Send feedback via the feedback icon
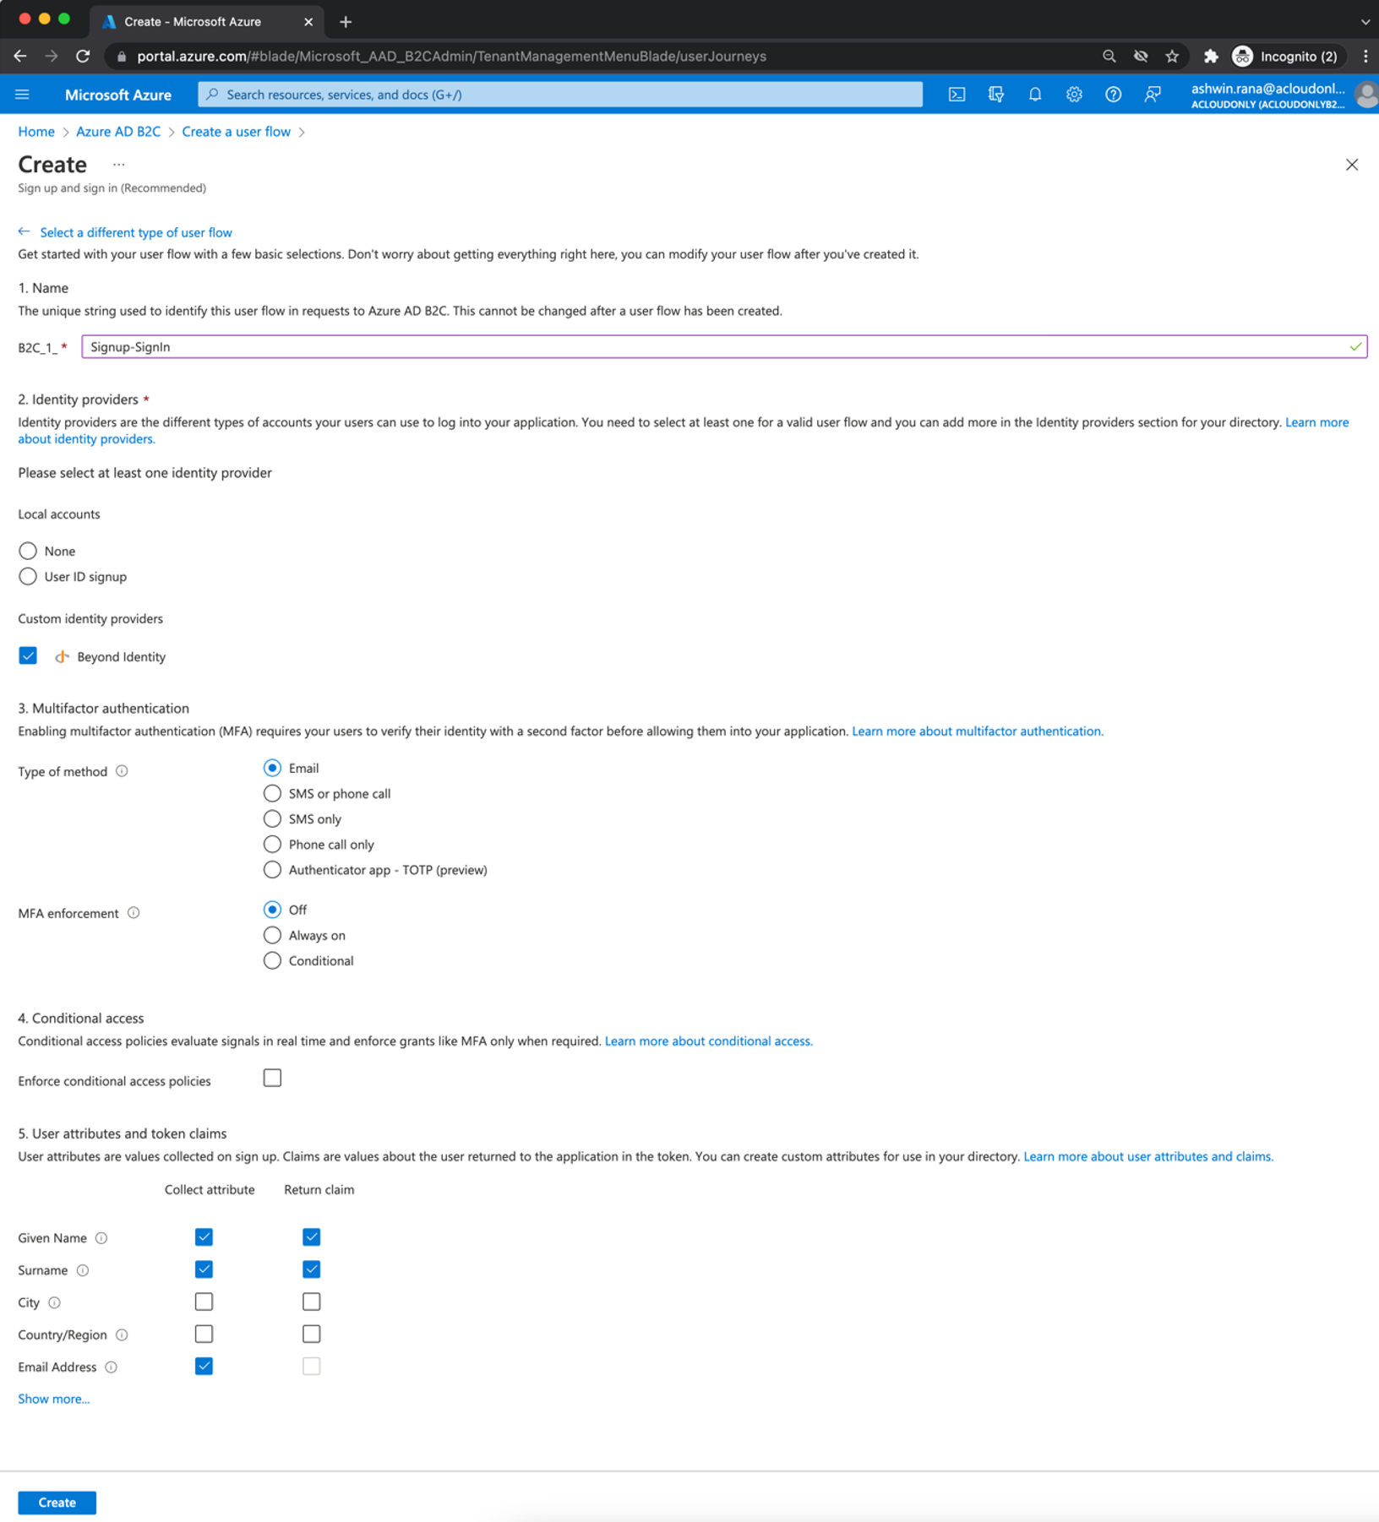The image size is (1379, 1522). point(1152,94)
